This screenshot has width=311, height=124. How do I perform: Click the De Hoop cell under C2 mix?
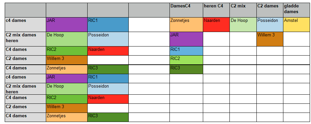[243, 25]
